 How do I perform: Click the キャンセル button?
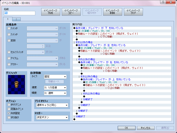click(146, 128)
